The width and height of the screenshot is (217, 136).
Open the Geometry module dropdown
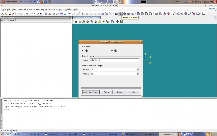point(41,14)
